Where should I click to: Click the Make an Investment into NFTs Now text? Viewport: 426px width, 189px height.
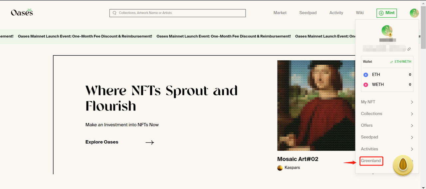[122, 125]
